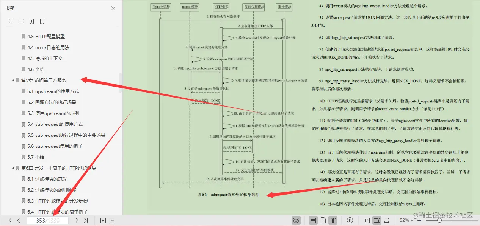
Task: Open bookmark 5.3 使用upstream的示例
Action: 53,113
